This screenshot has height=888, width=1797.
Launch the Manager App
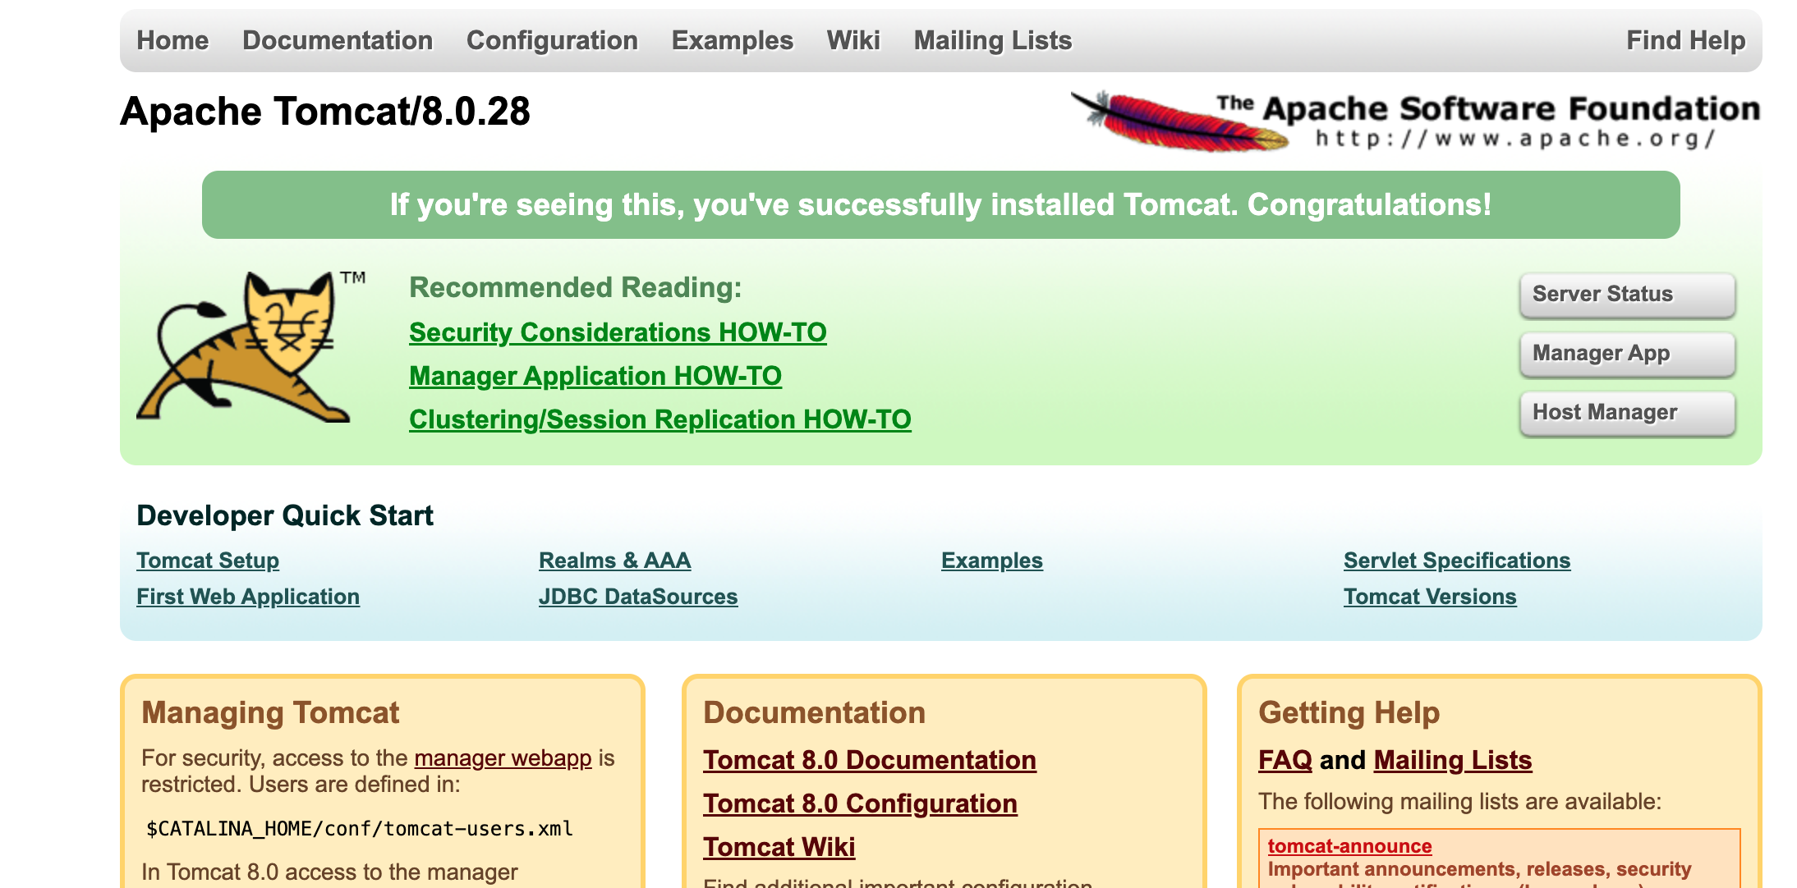point(1626,354)
